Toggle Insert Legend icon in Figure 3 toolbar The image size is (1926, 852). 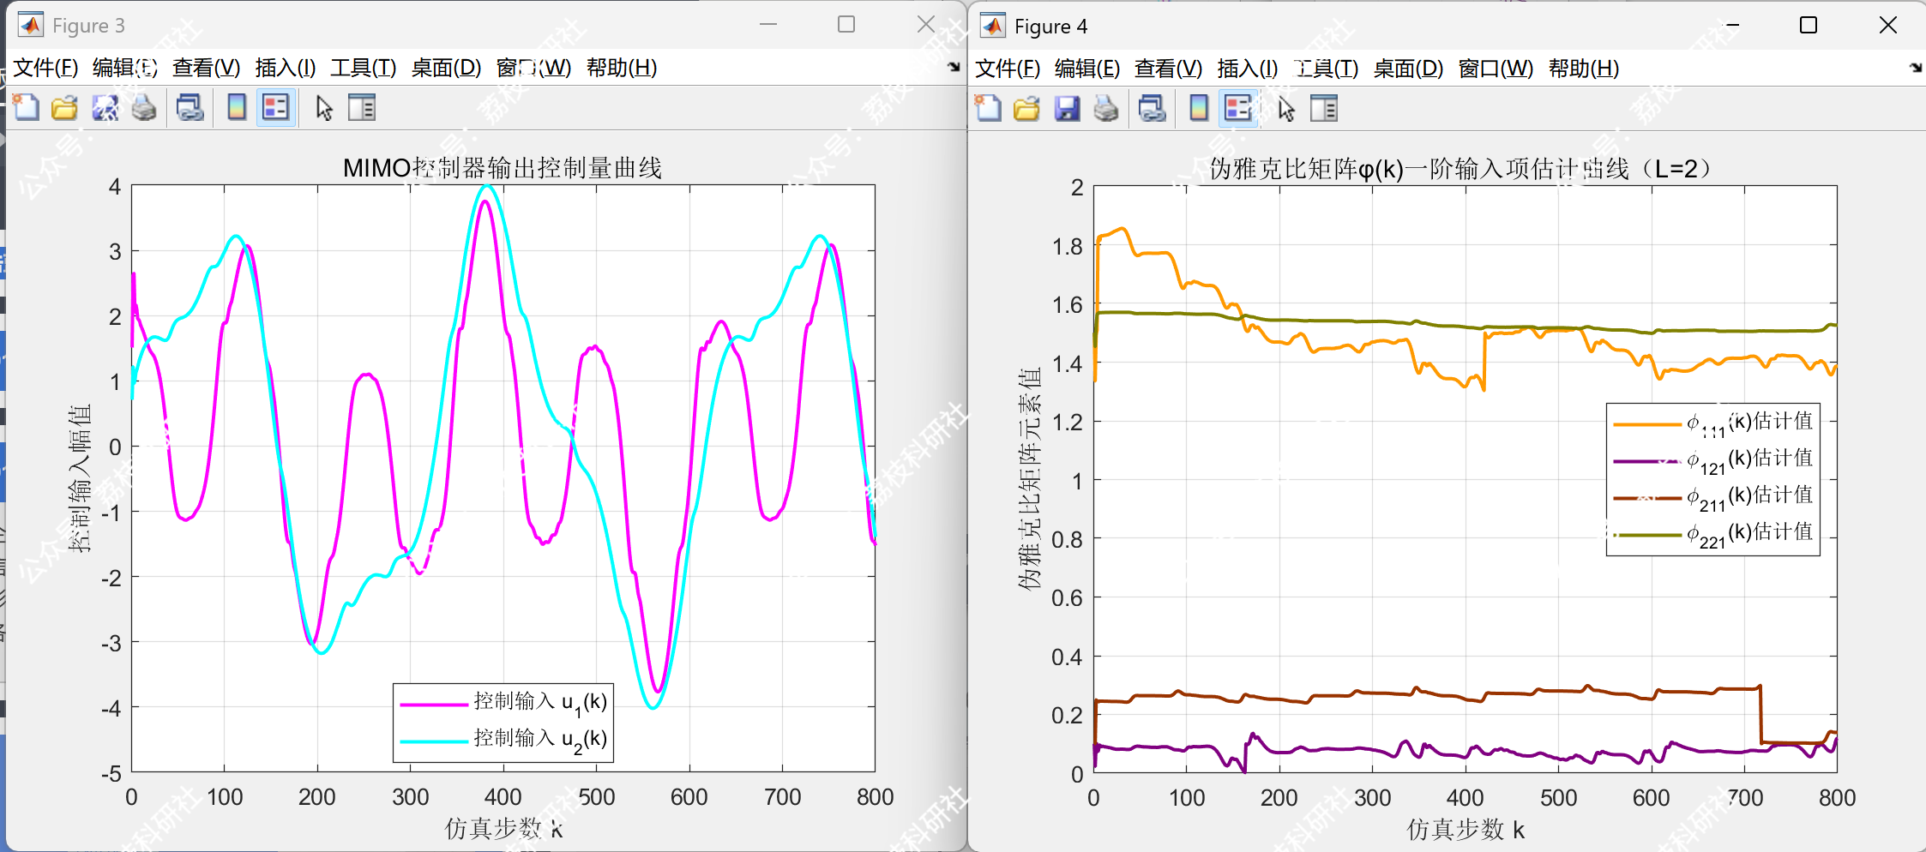[x=276, y=108]
